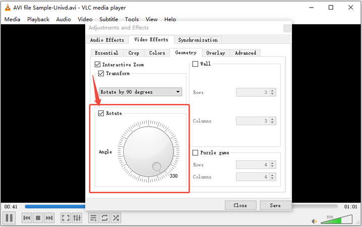The height and width of the screenshot is (227, 362).
Task: Open the Crop sub-tab
Action: tap(134, 53)
